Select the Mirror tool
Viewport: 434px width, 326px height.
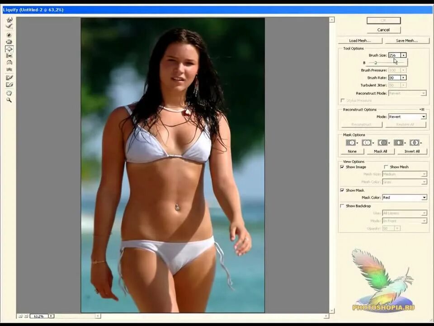[9, 62]
